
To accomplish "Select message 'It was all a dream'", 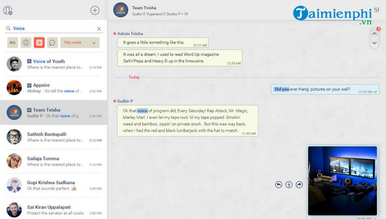I will coord(180,58).
